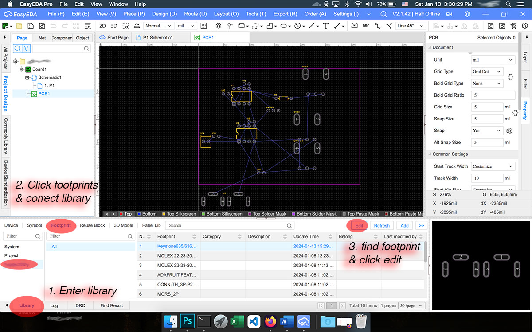Open the Export (R) menu

285,14
